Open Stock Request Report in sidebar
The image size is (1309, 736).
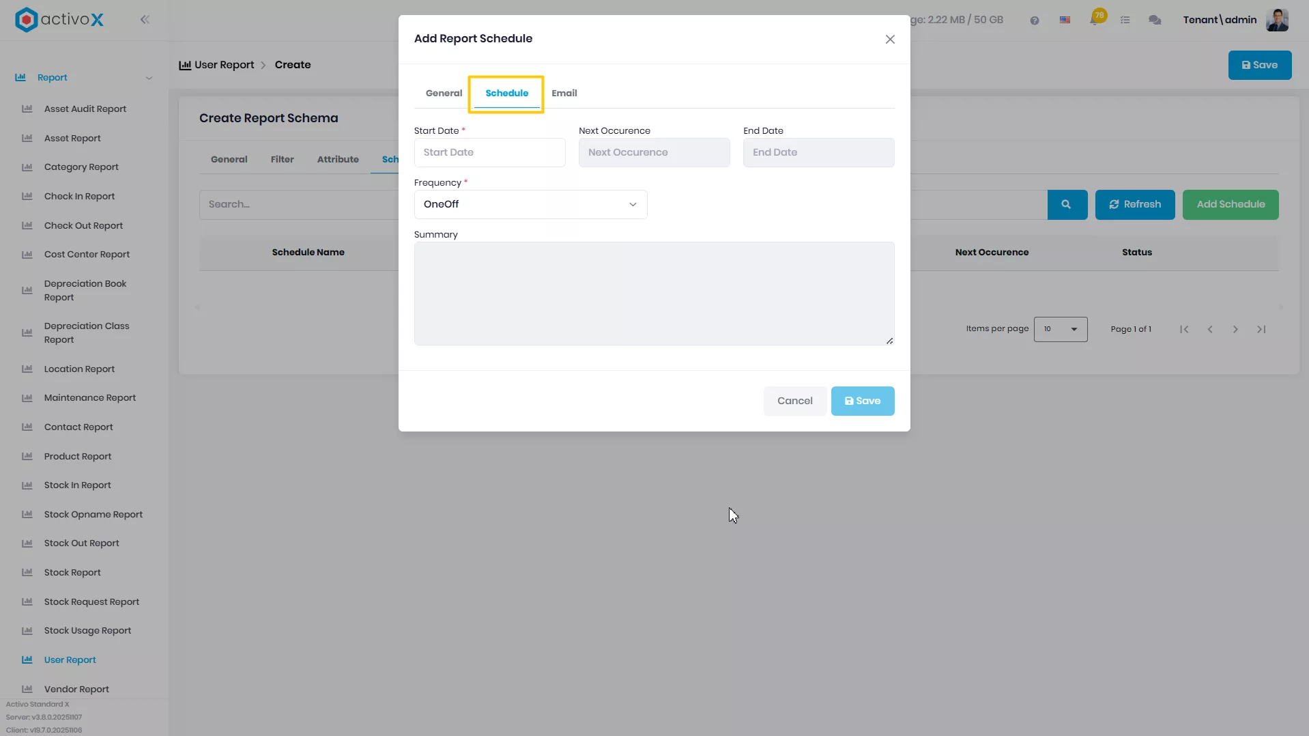(91, 602)
